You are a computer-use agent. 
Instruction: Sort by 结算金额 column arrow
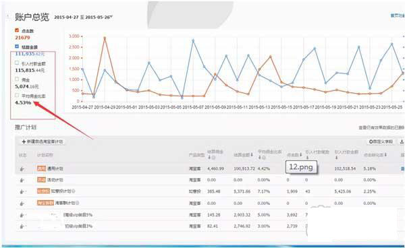pyautogui.click(x=252, y=155)
